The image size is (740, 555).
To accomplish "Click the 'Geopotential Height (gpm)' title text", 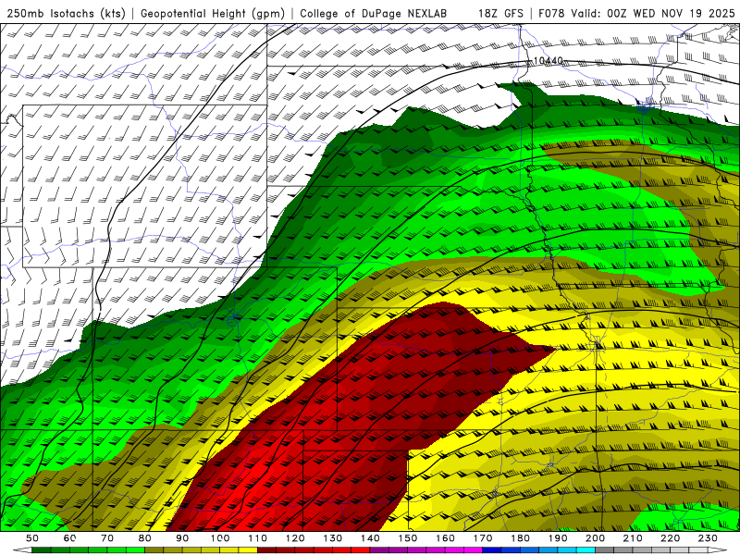I will click(213, 14).
